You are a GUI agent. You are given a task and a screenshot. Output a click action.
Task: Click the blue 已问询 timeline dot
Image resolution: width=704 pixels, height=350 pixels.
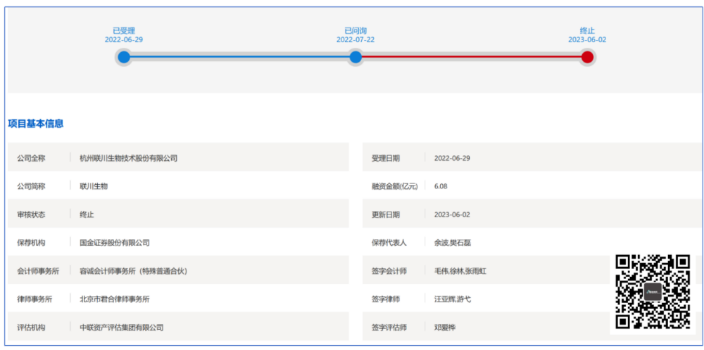coord(356,58)
